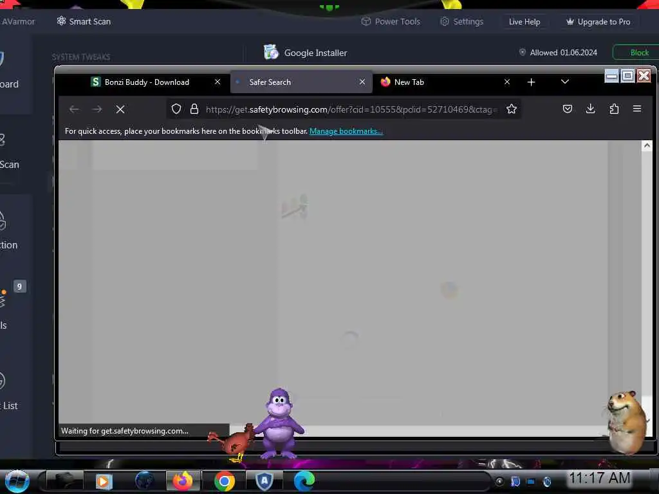Switch to the Safer Search tab

point(301,82)
